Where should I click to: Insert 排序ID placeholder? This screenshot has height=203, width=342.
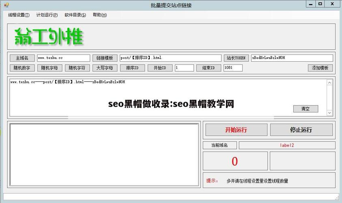[x=132, y=68]
